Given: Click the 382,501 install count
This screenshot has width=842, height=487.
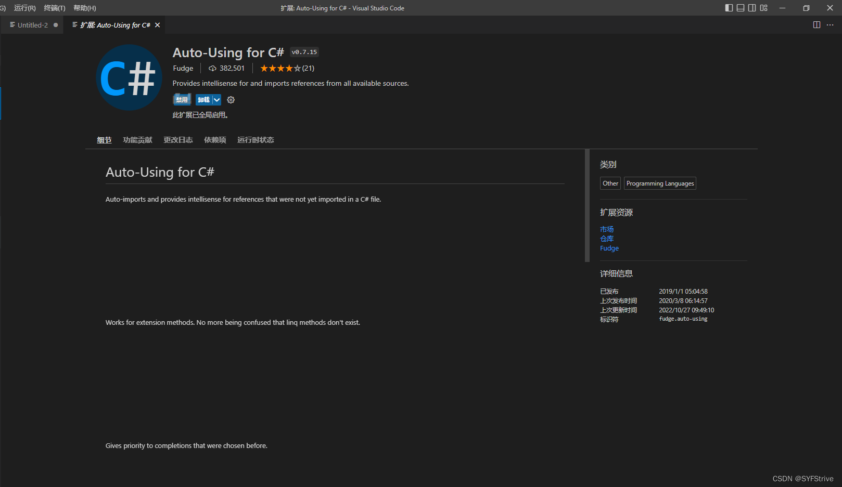Looking at the screenshot, I should (x=232, y=68).
